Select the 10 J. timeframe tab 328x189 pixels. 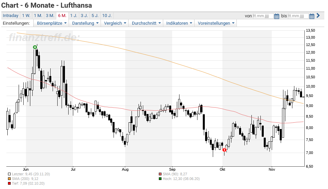tap(107, 15)
